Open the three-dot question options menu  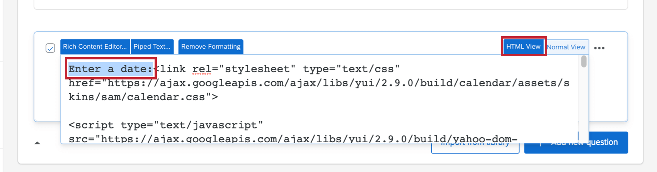(x=599, y=48)
